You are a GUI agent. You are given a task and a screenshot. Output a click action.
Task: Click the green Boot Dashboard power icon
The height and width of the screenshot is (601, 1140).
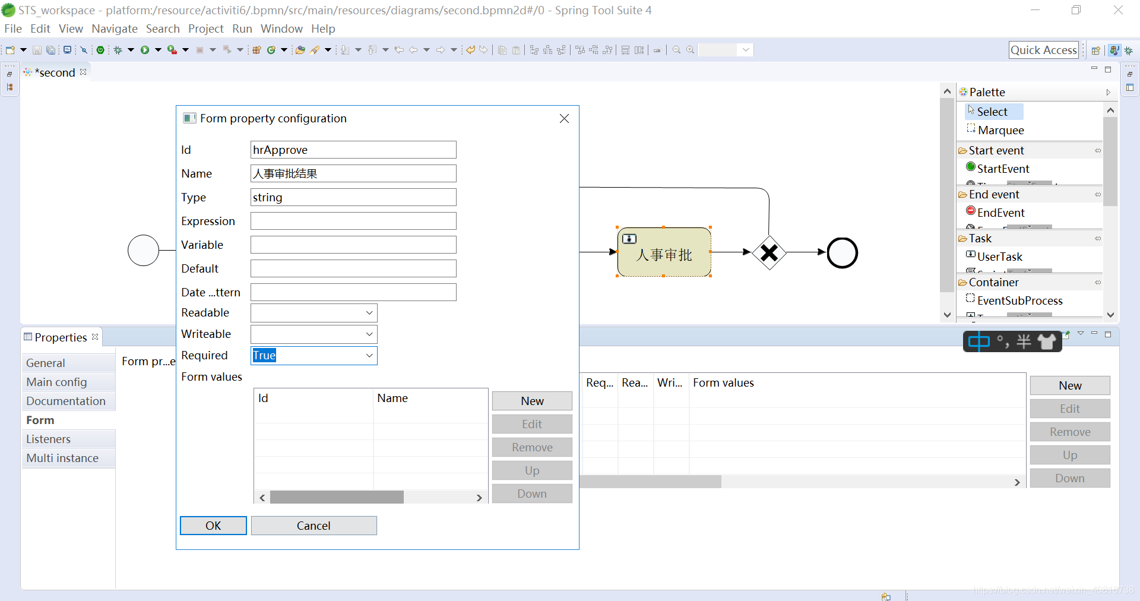click(100, 50)
